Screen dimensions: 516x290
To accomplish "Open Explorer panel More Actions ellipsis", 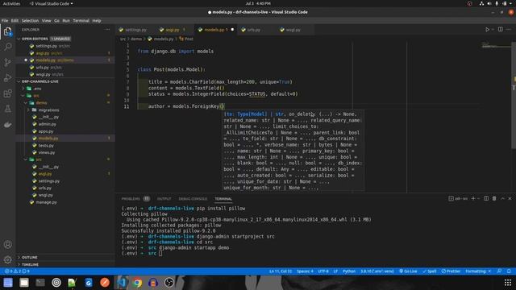I will pyautogui.click(x=107, y=30).
